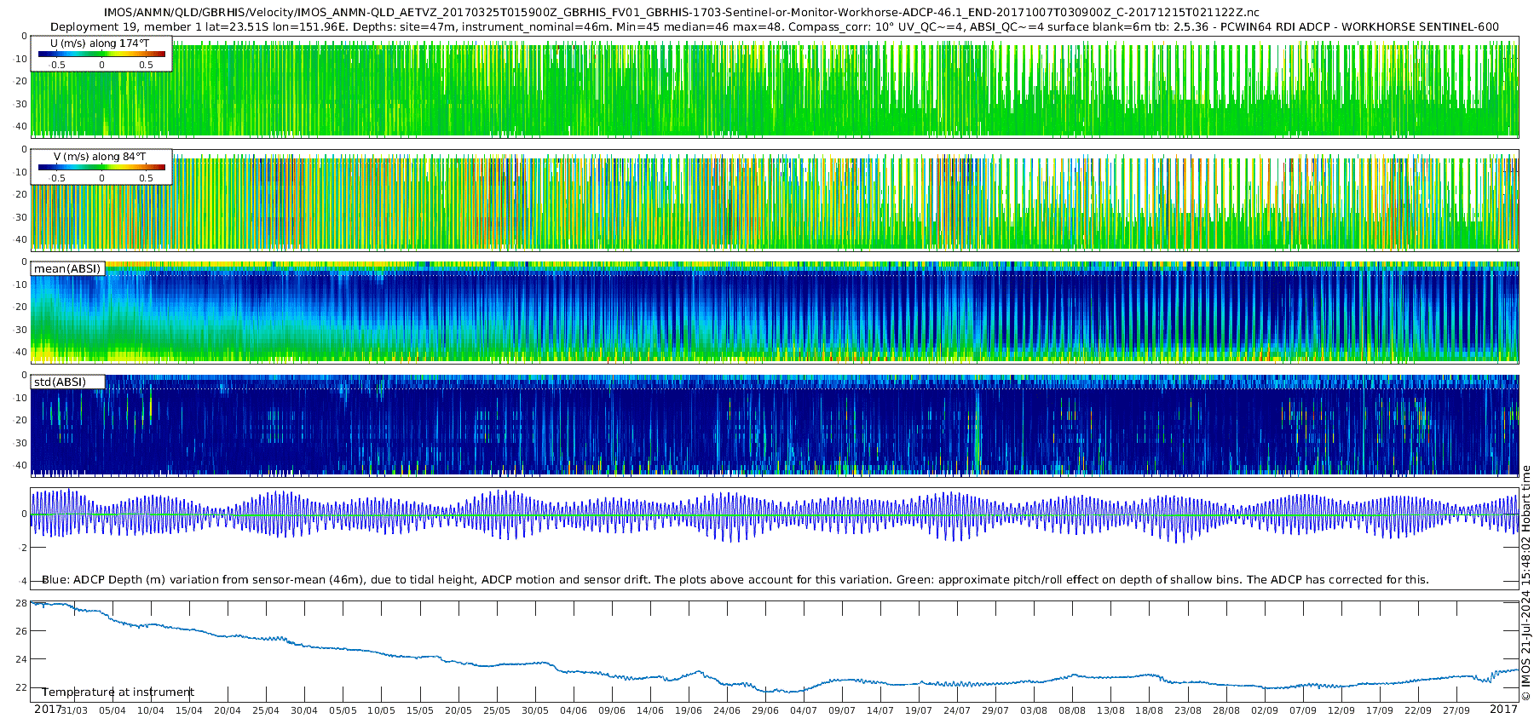Click the '2017' year label at left of date axis
Image resolution: width=1534 pixels, height=724 pixels.
[x=48, y=710]
